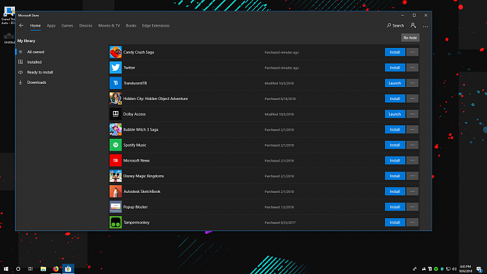487x274 pixels.
Task: Click the Tampermonkey green icon
Action: 116,223
